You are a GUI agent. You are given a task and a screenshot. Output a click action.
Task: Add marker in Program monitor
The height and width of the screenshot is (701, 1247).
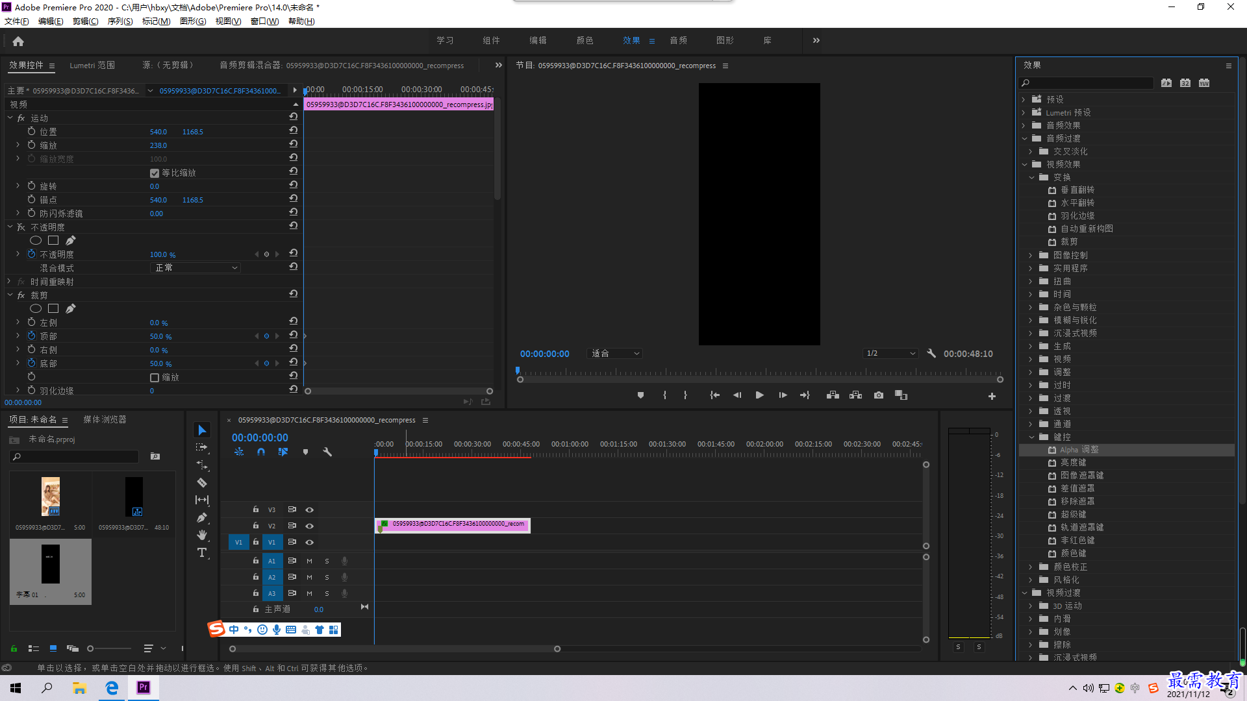(x=640, y=395)
